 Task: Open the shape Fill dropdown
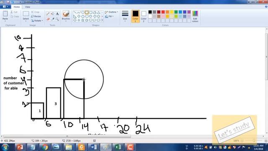pyautogui.click(x=109, y=16)
